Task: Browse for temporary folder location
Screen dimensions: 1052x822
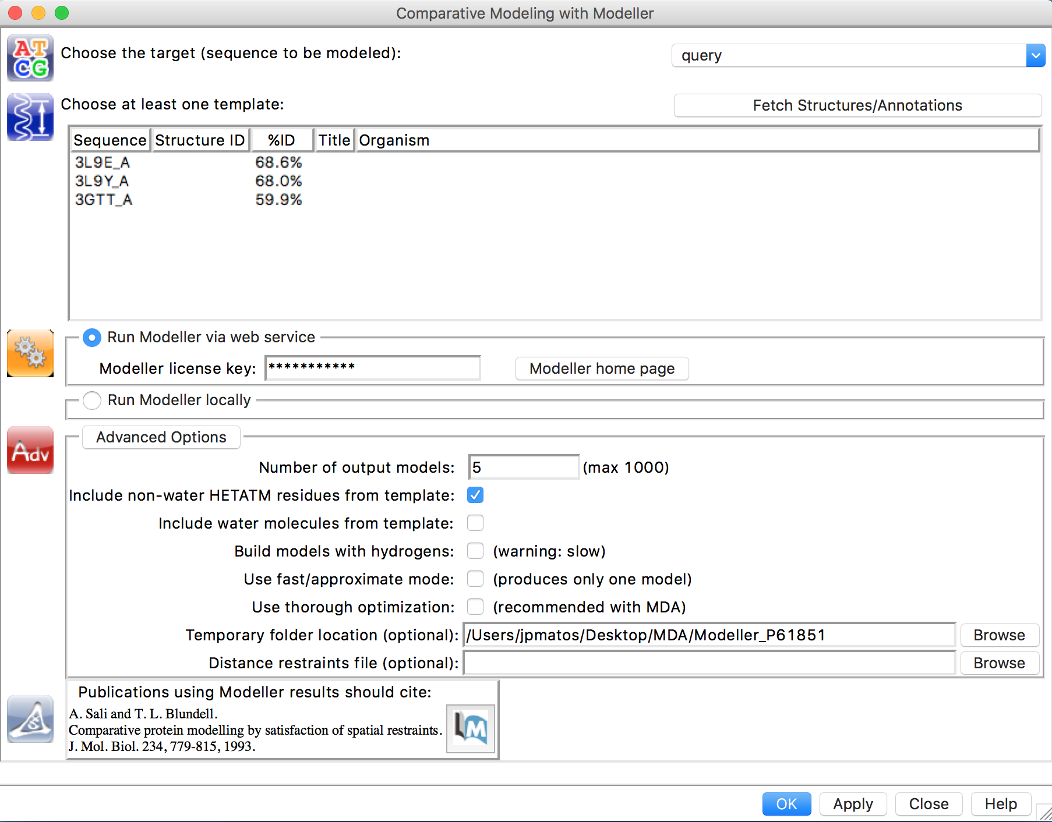Action: pos(999,635)
